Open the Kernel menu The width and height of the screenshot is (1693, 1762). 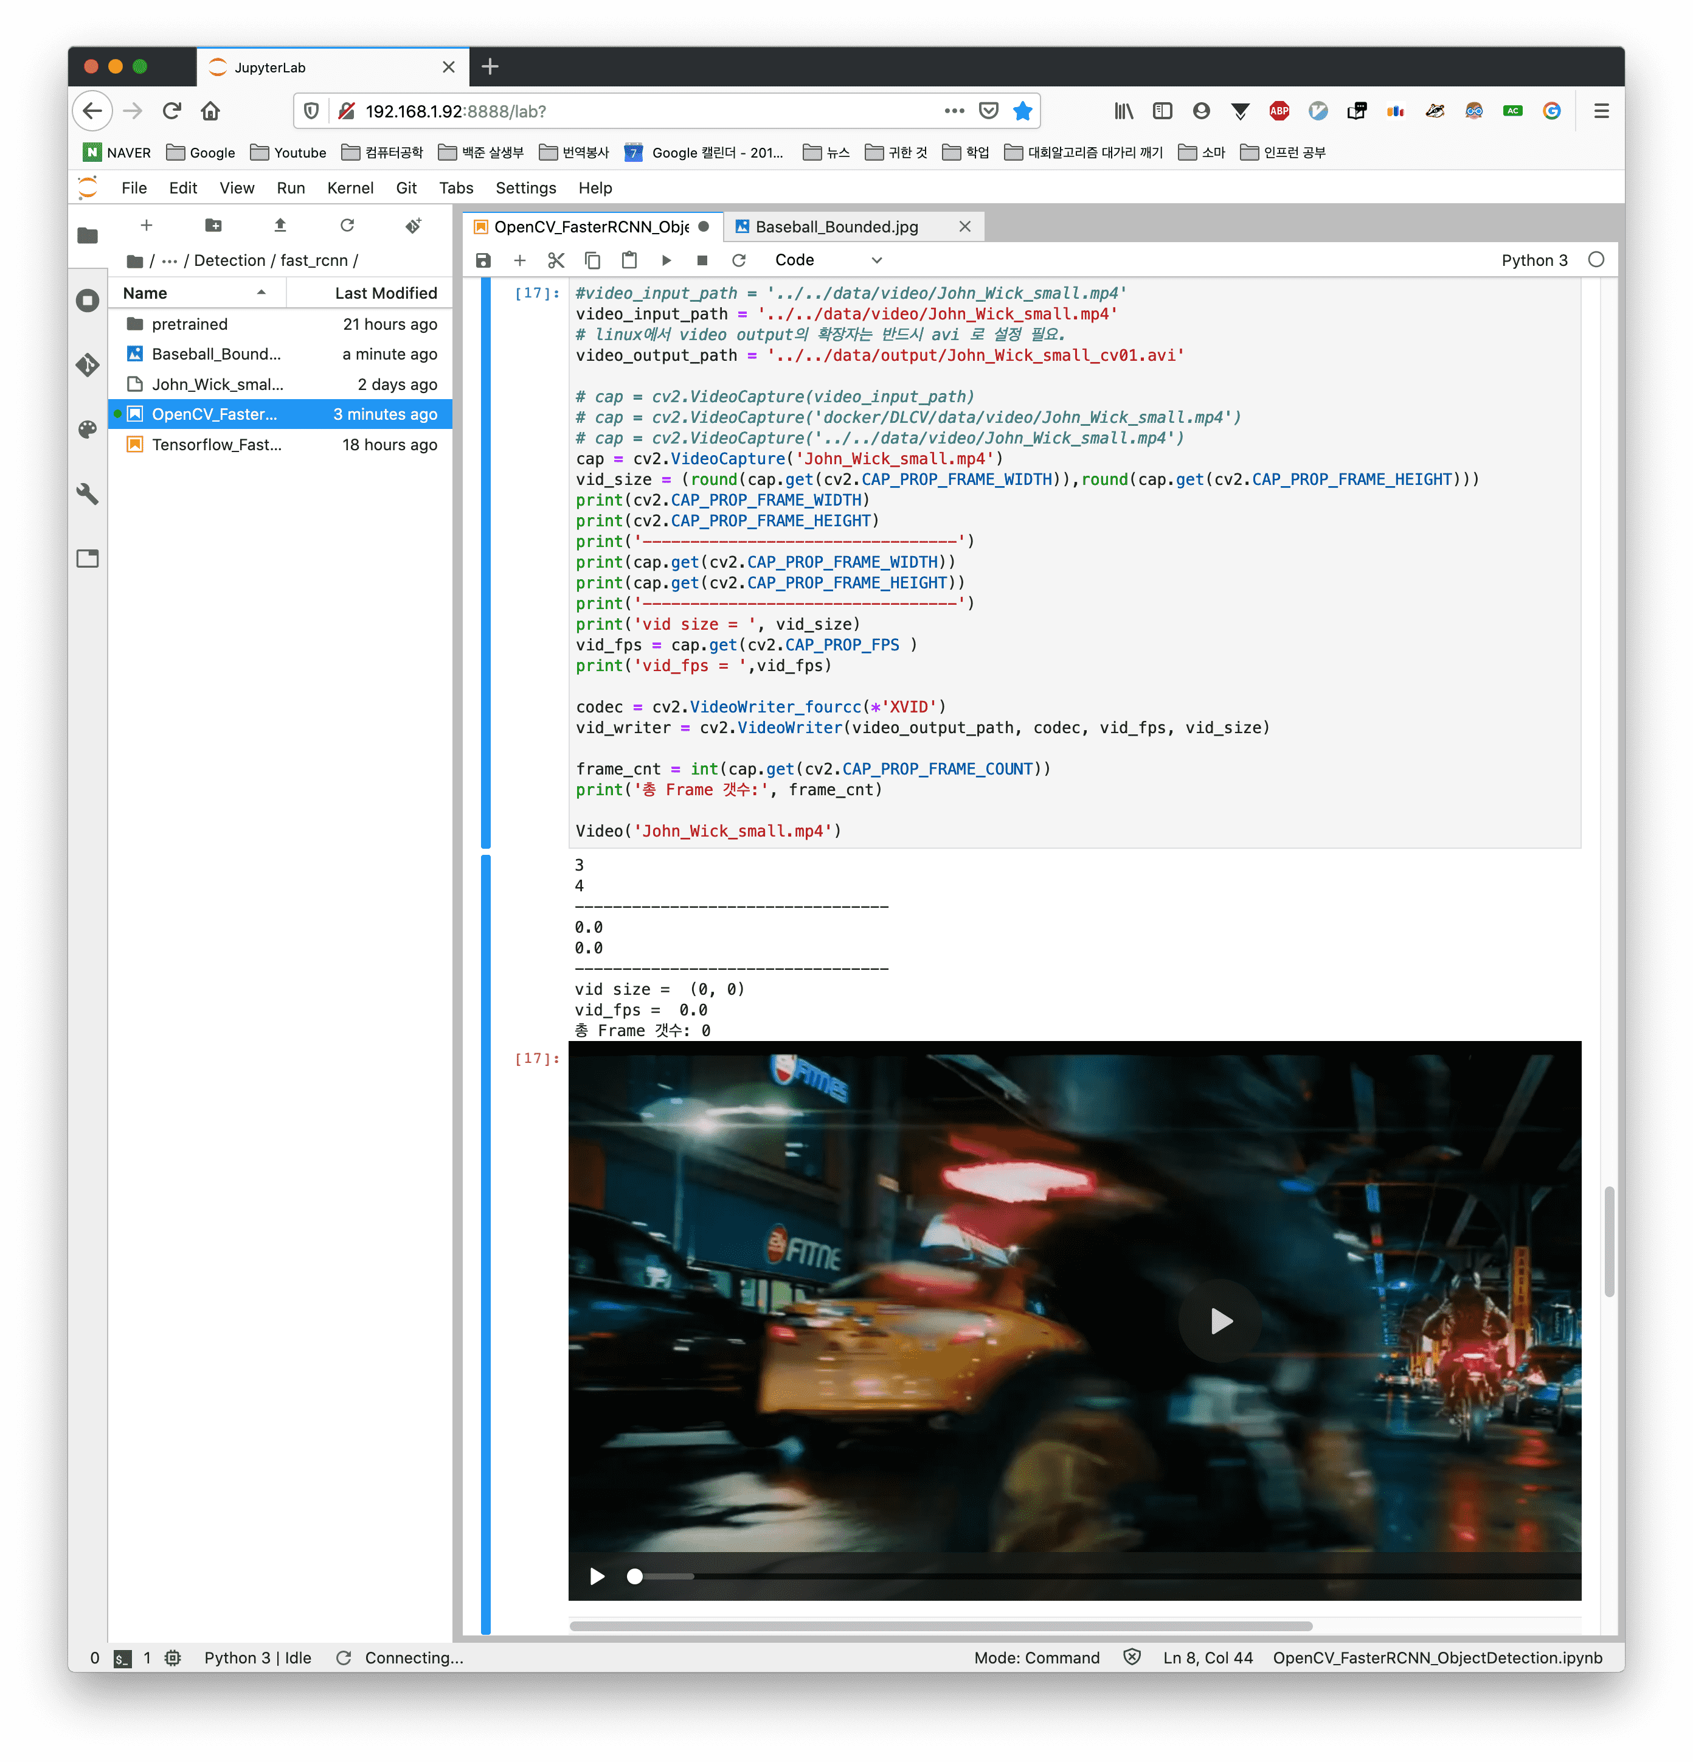click(350, 188)
